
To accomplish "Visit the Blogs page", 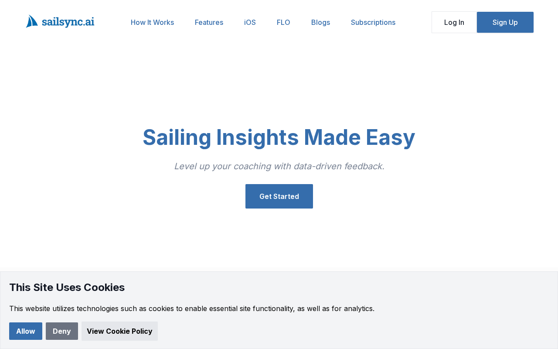I will point(320,22).
